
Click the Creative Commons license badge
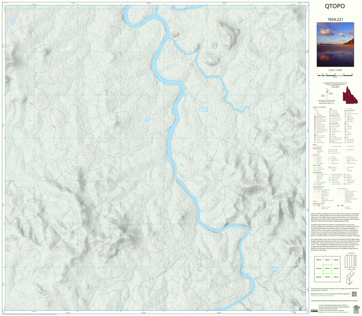314,311
